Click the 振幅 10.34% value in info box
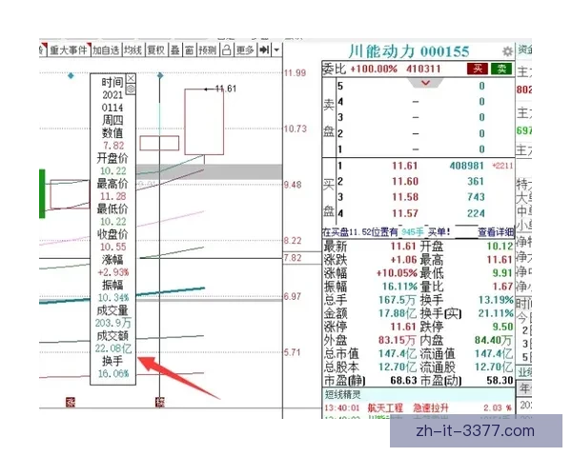This screenshot has height=457, width=572. (113, 298)
